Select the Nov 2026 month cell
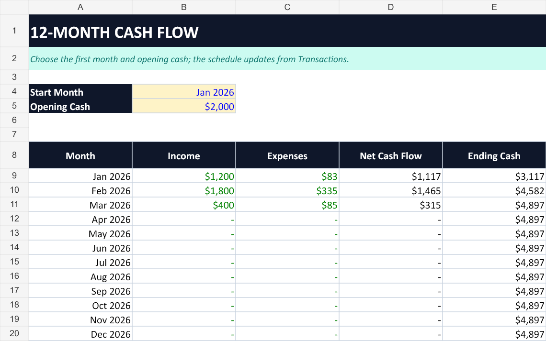The width and height of the screenshot is (546, 341). 80,319
